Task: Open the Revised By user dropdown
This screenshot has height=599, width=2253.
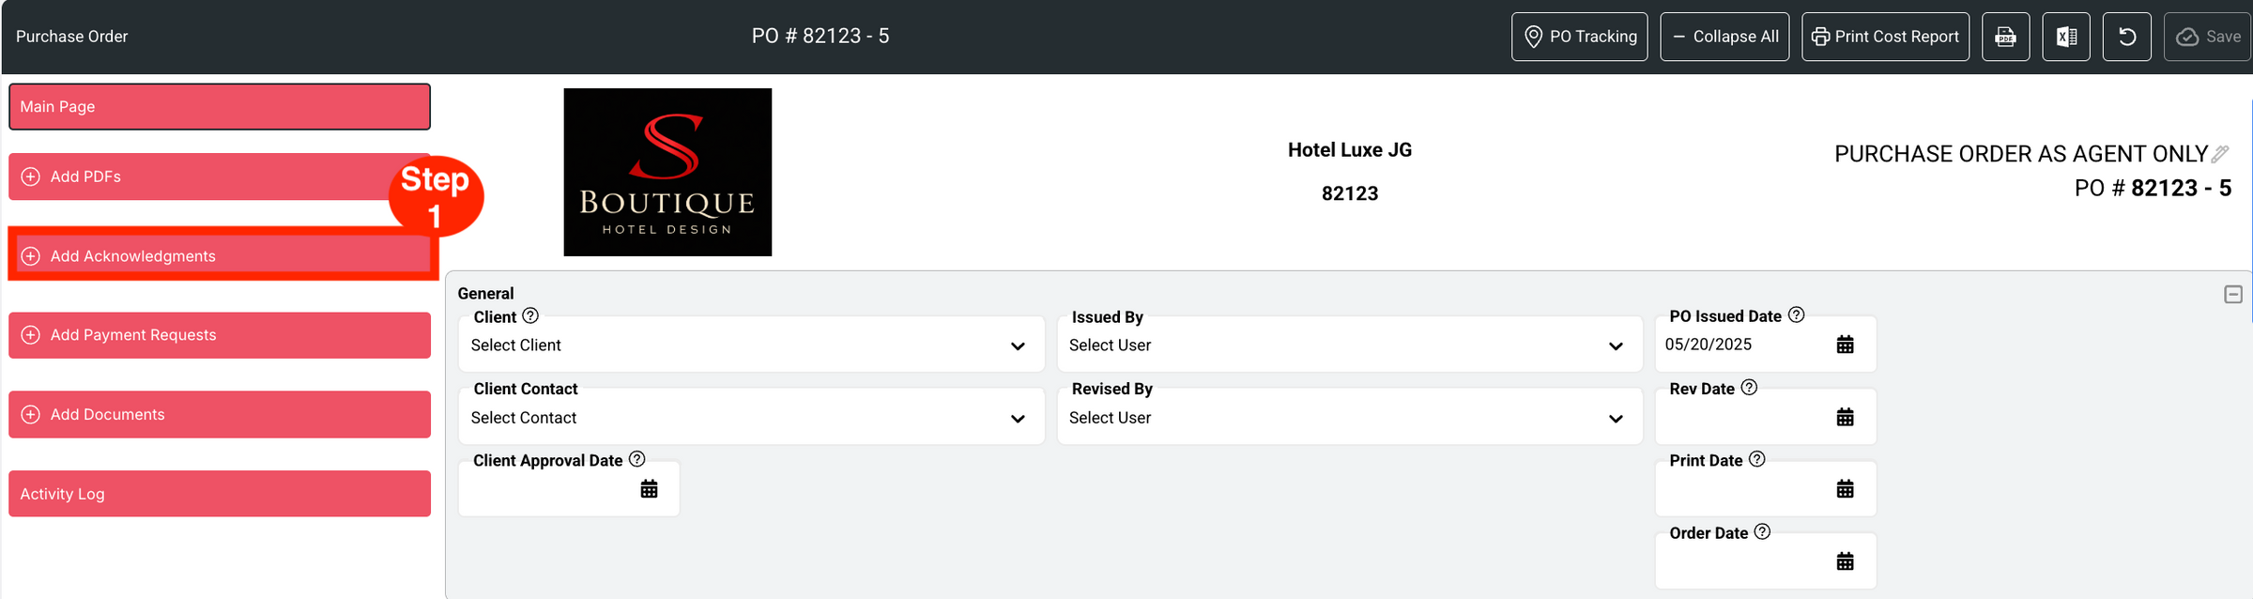Action: (x=1349, y=418)
